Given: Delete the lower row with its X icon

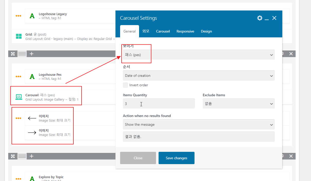Looking at the screenshot, I should (x=291, y=156).
